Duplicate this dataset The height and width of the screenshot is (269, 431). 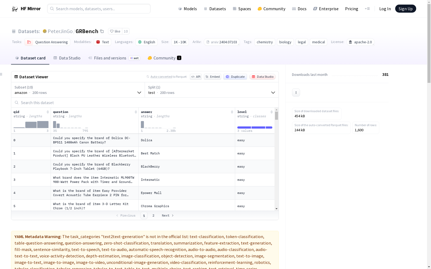pos(235,77)
